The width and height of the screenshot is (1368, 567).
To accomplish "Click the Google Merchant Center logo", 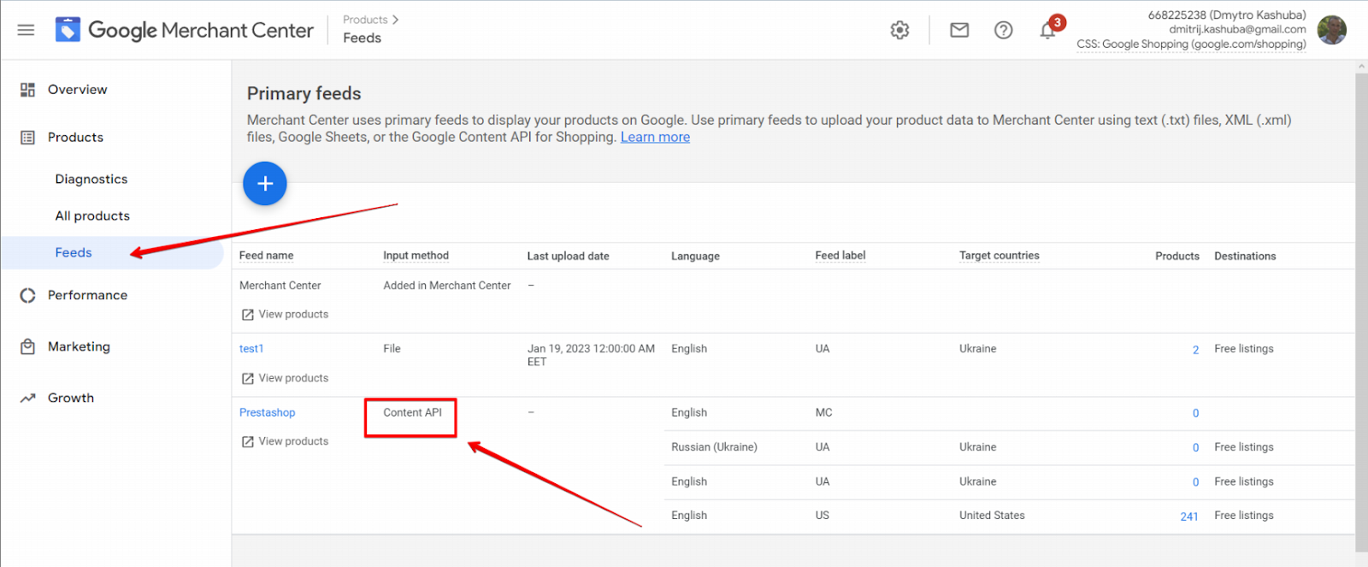I will [185, 30].
